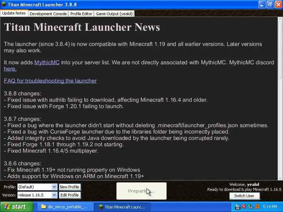
Task: Follow the MythicMC hyperlink
Action: coord(47,63)
